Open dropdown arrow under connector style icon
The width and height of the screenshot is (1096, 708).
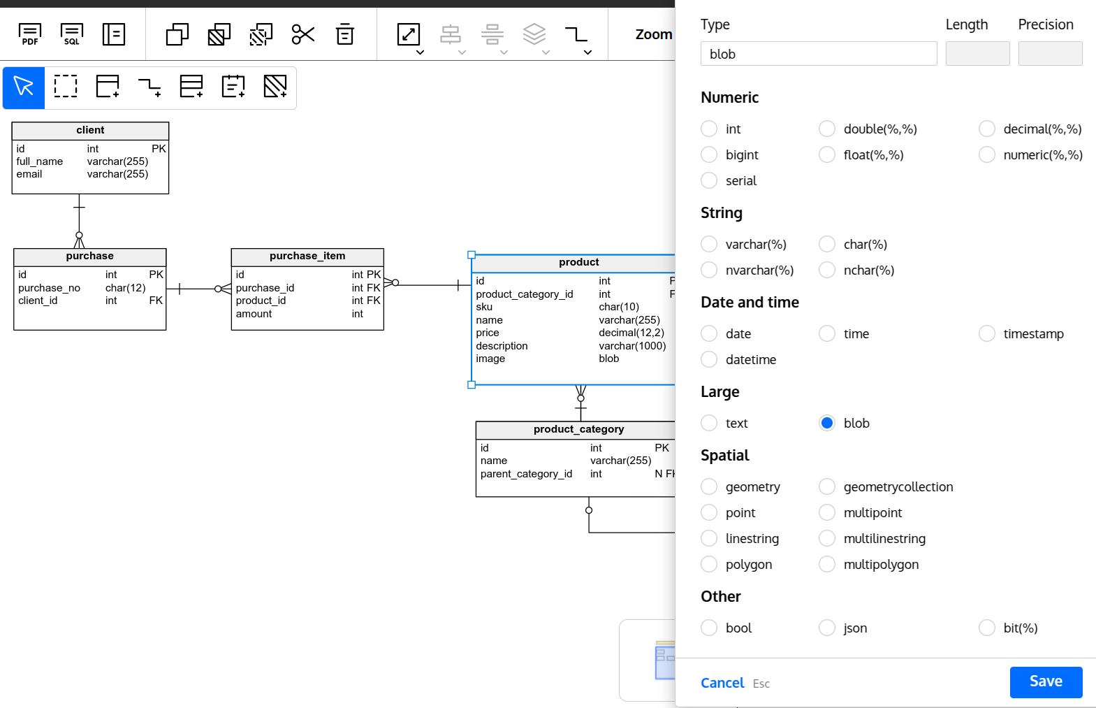(587, 52)
